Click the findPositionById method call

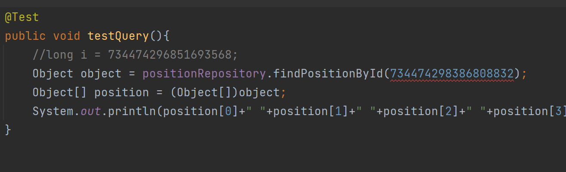[x=328, y=74]
